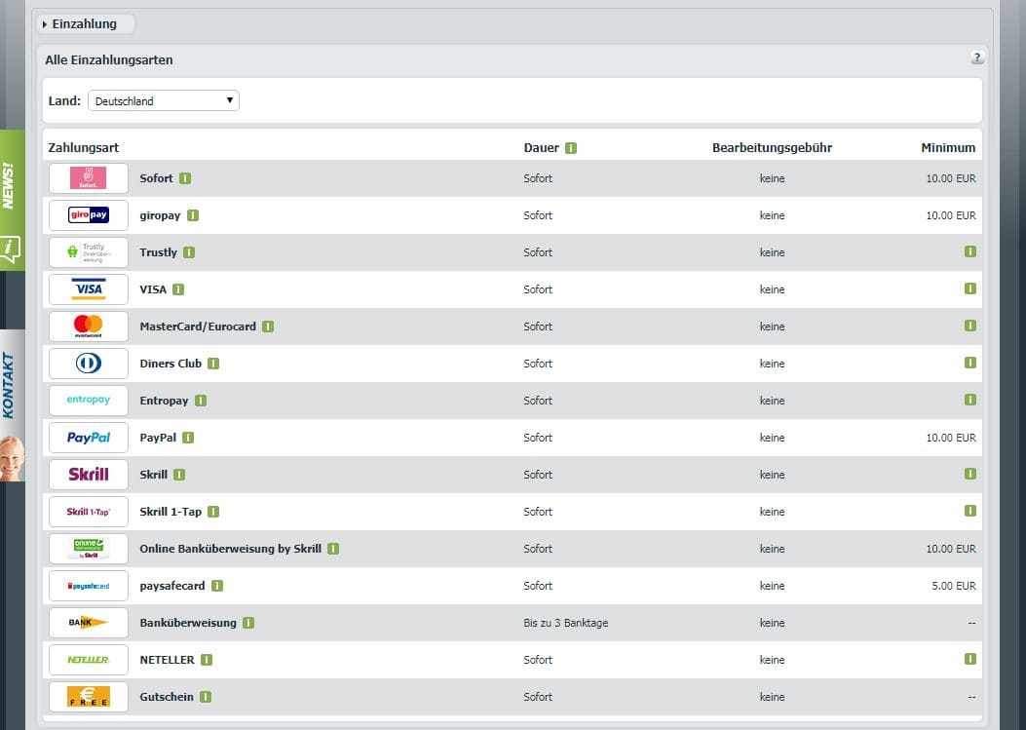
Task: Click the info icon beside Dauer header
Action: pyautogui.click(x=571, y=148)
